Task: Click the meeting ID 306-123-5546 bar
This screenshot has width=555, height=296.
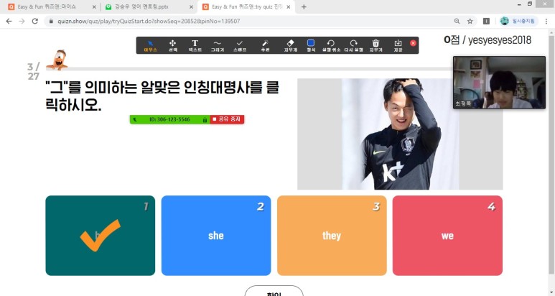Action: 169,119
